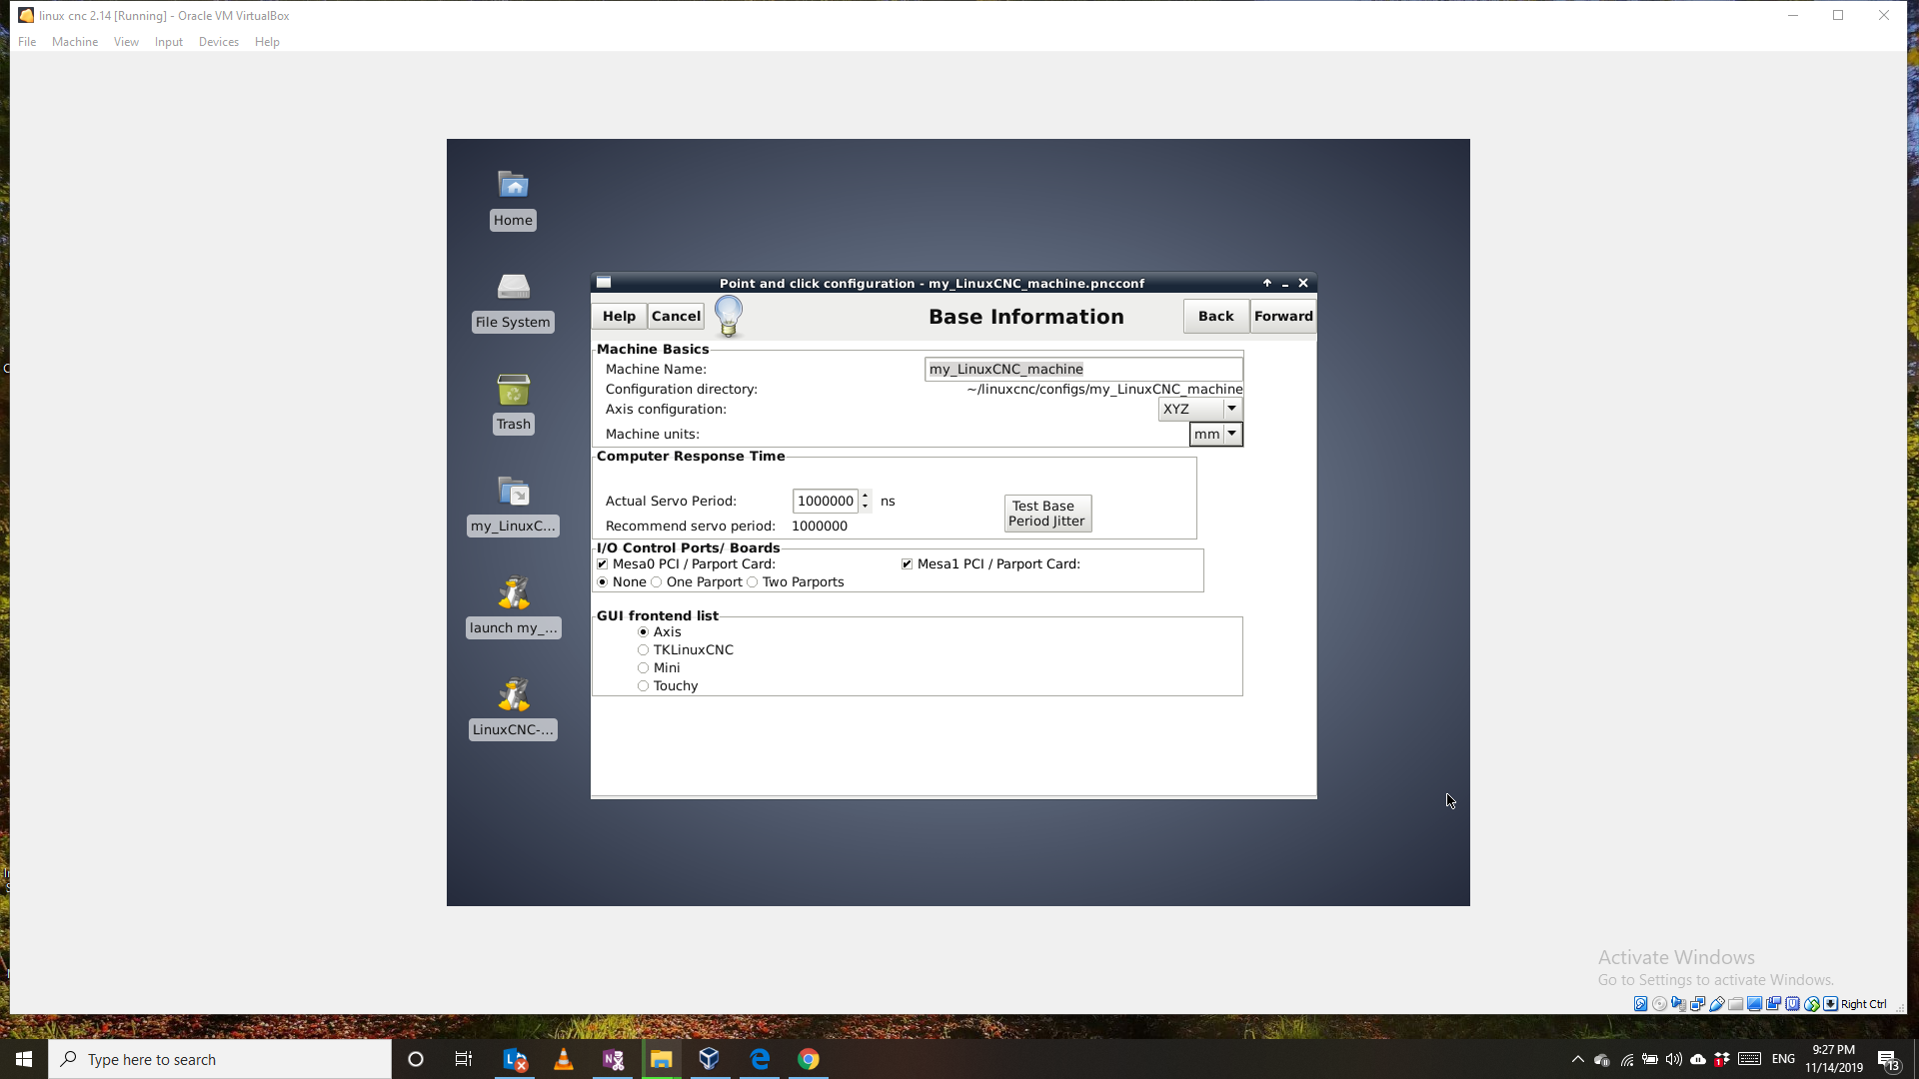Open the VirtualBox Help menu
Image resolution: width=1919 pixels, height=1079 pixels.
(x=267, y=42)
